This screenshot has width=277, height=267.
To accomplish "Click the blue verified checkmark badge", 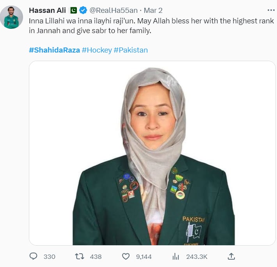I will tap(83, 10).
